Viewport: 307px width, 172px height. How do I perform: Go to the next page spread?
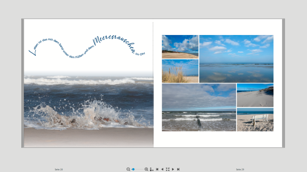(x=173, y=169)
